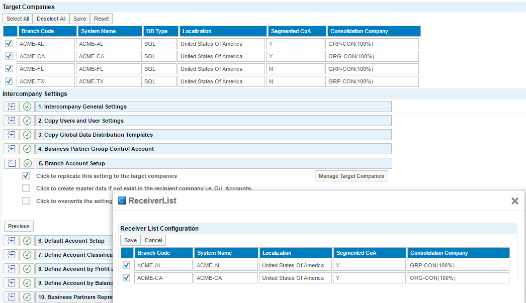Click the Branch Code column header in Target Companies

click(x=47, y=31)
